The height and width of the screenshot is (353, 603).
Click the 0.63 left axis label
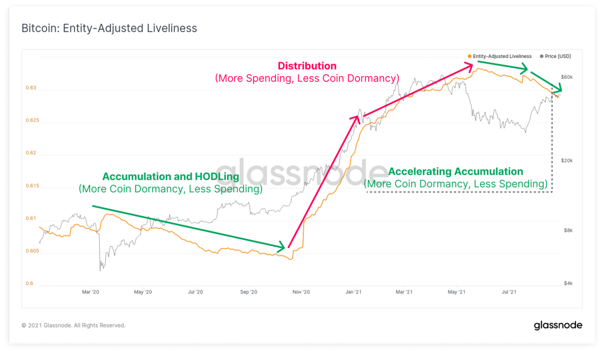(x=31, y=88)
